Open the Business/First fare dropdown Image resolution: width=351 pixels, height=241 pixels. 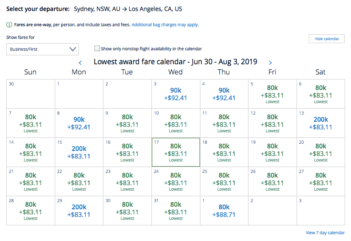[43, 49]
